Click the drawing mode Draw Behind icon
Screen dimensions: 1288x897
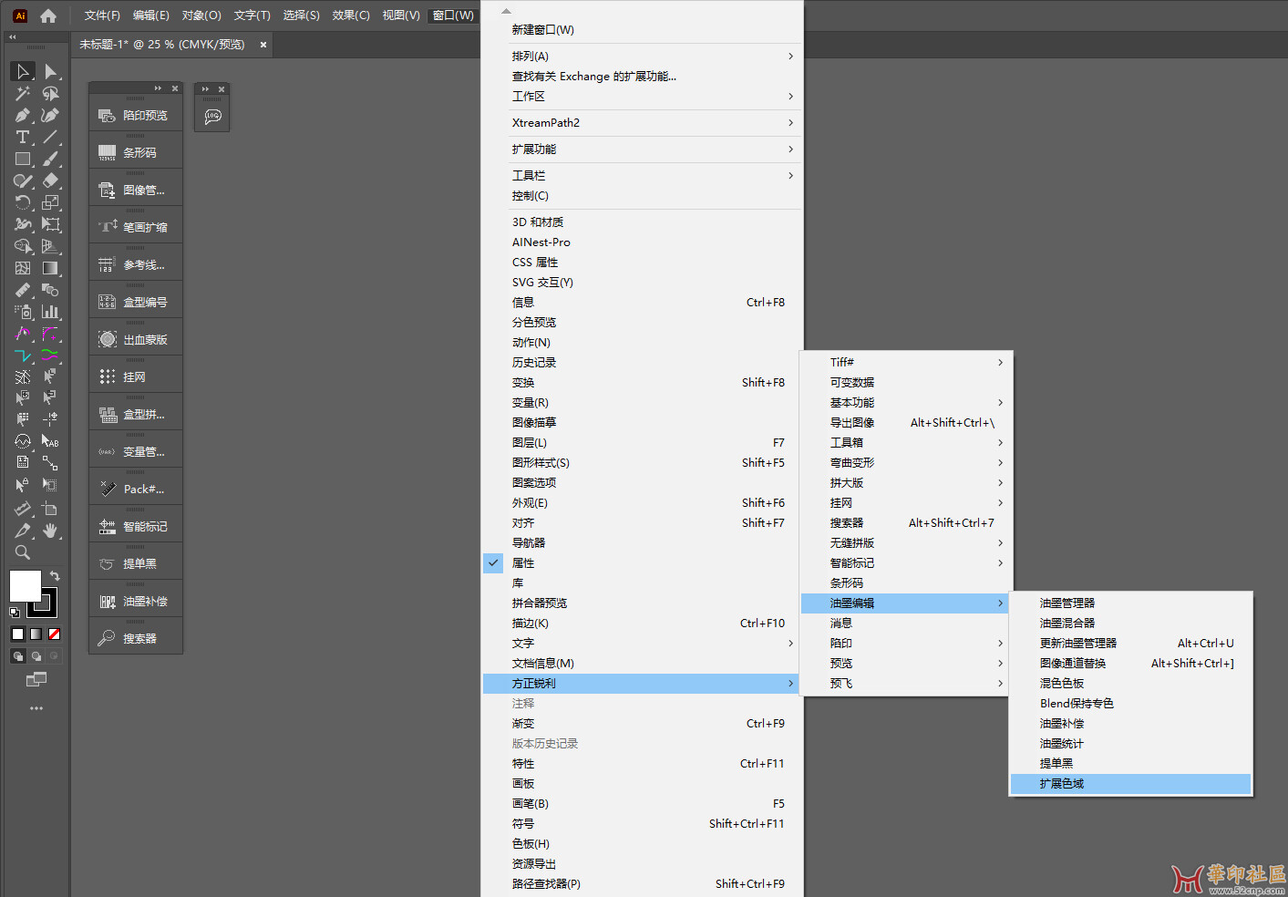coord(36,655)
